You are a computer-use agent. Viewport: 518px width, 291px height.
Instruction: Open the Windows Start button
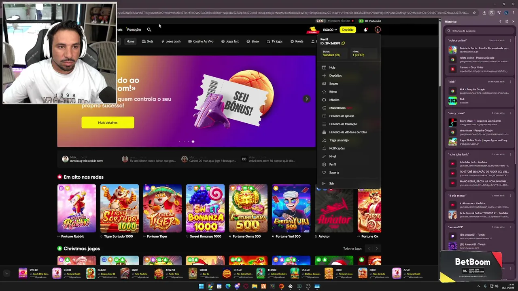point(201,286)
